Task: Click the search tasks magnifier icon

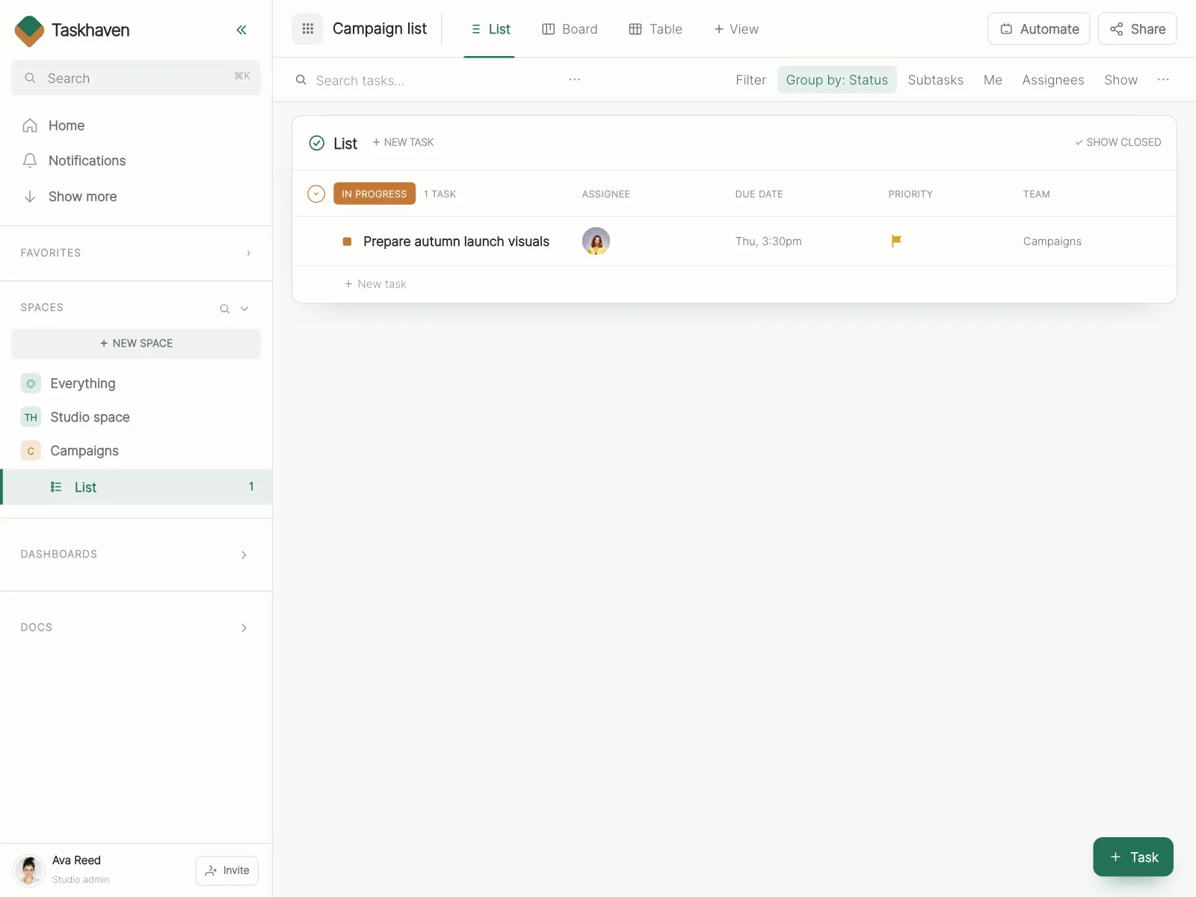Action: point(301,80)
